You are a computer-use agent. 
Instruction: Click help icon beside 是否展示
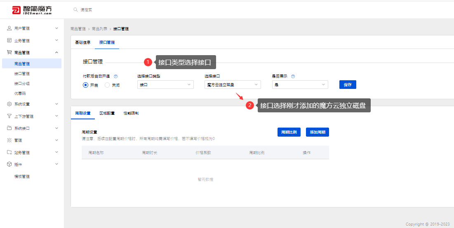tap(293, 76)
